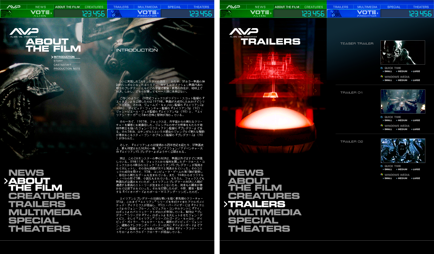The image size is (434, 254).
Task: Click large AVP logo above Trailers heading
Action: (244, 33)
